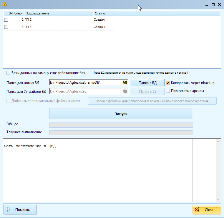This screenshot has height=218, width=224.
Task: Check the box for row ПП 2
Action: coord(6,19)
